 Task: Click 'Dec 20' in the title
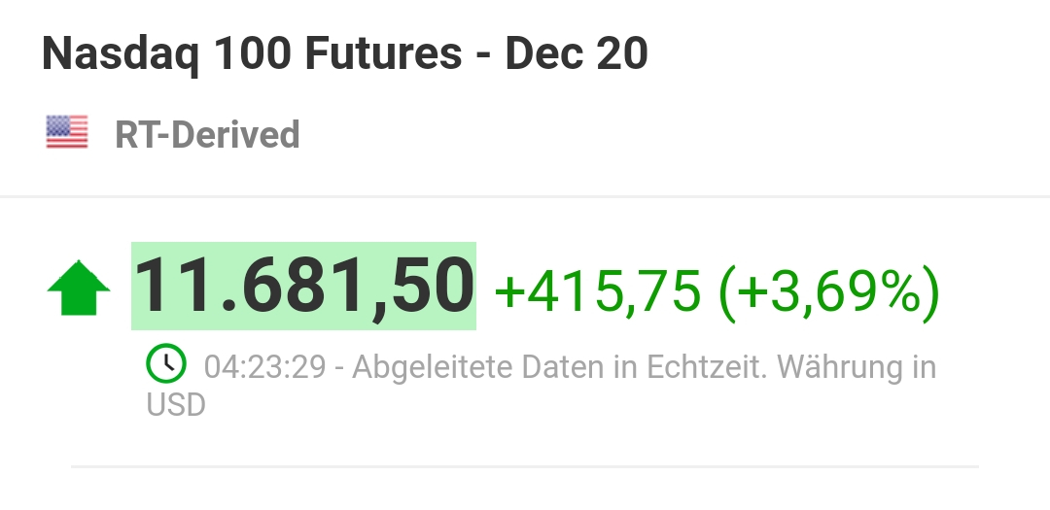pos(577,54)
